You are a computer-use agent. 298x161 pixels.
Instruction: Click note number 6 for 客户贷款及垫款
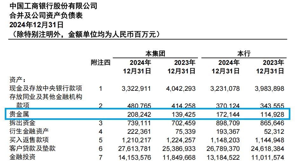click(100, 149)
